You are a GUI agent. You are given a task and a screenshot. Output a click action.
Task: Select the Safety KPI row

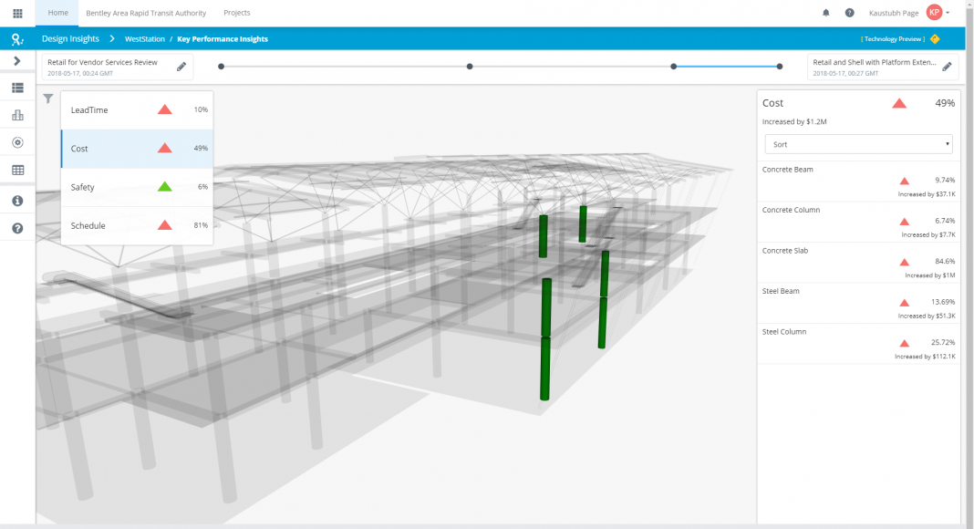tap(137, 187)
